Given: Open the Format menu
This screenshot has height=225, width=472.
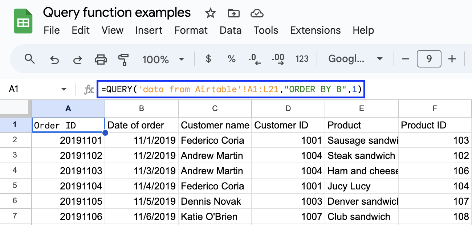Looking at the screenshot, I should tap(191, 30).
